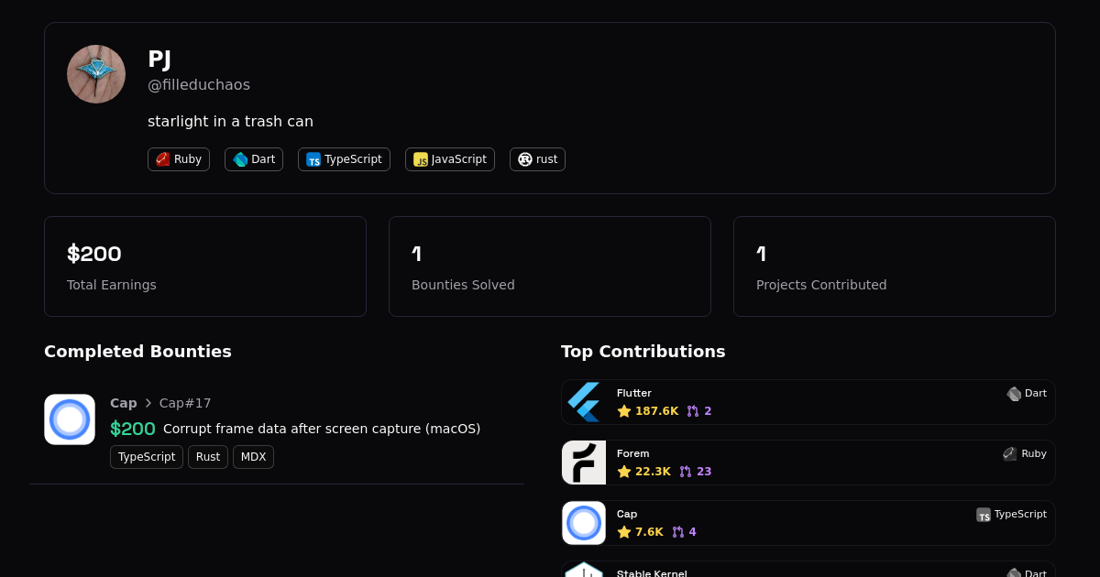Open the Forem logo icon
Viewport: 1100px width, 577px height.
pyautogui.click(x=584, y=463)
